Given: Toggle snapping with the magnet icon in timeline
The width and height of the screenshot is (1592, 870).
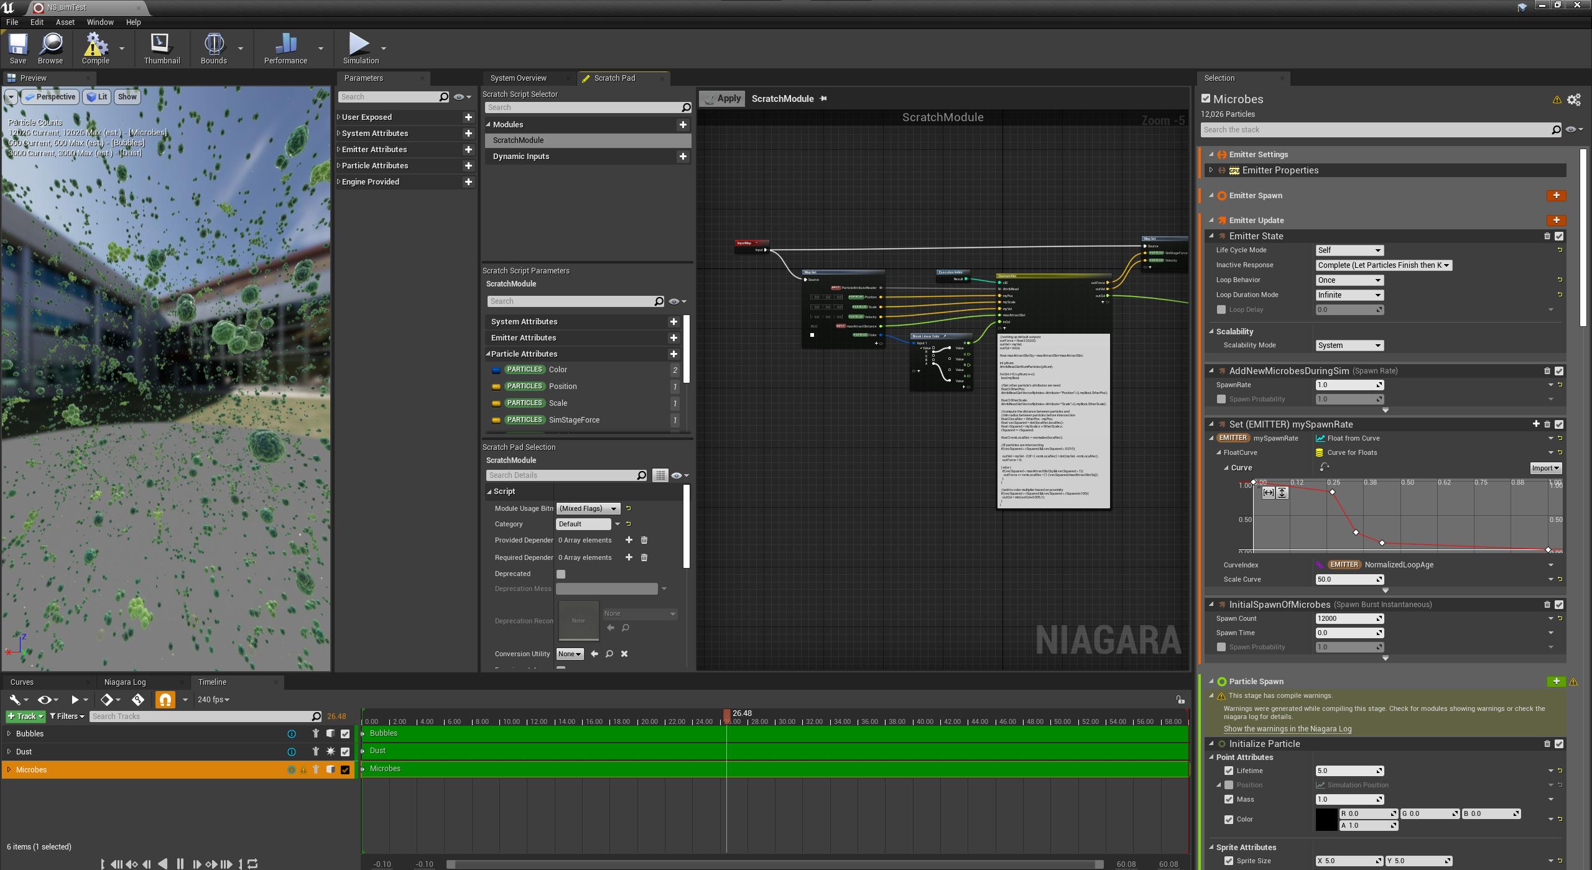Looking at the screenshot, I should click(165, 699).
